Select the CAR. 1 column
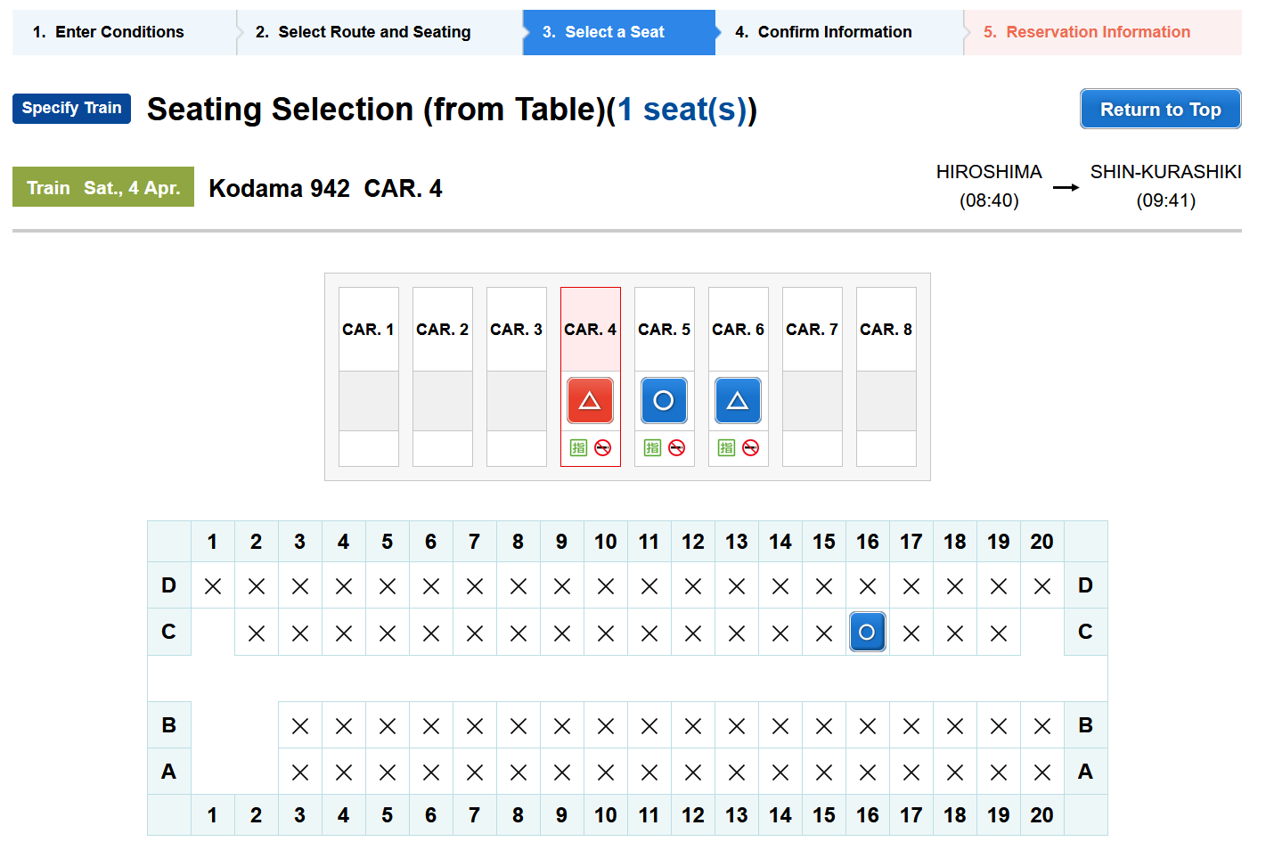This screenshot has width=1266, height=850. coord(369,377)
